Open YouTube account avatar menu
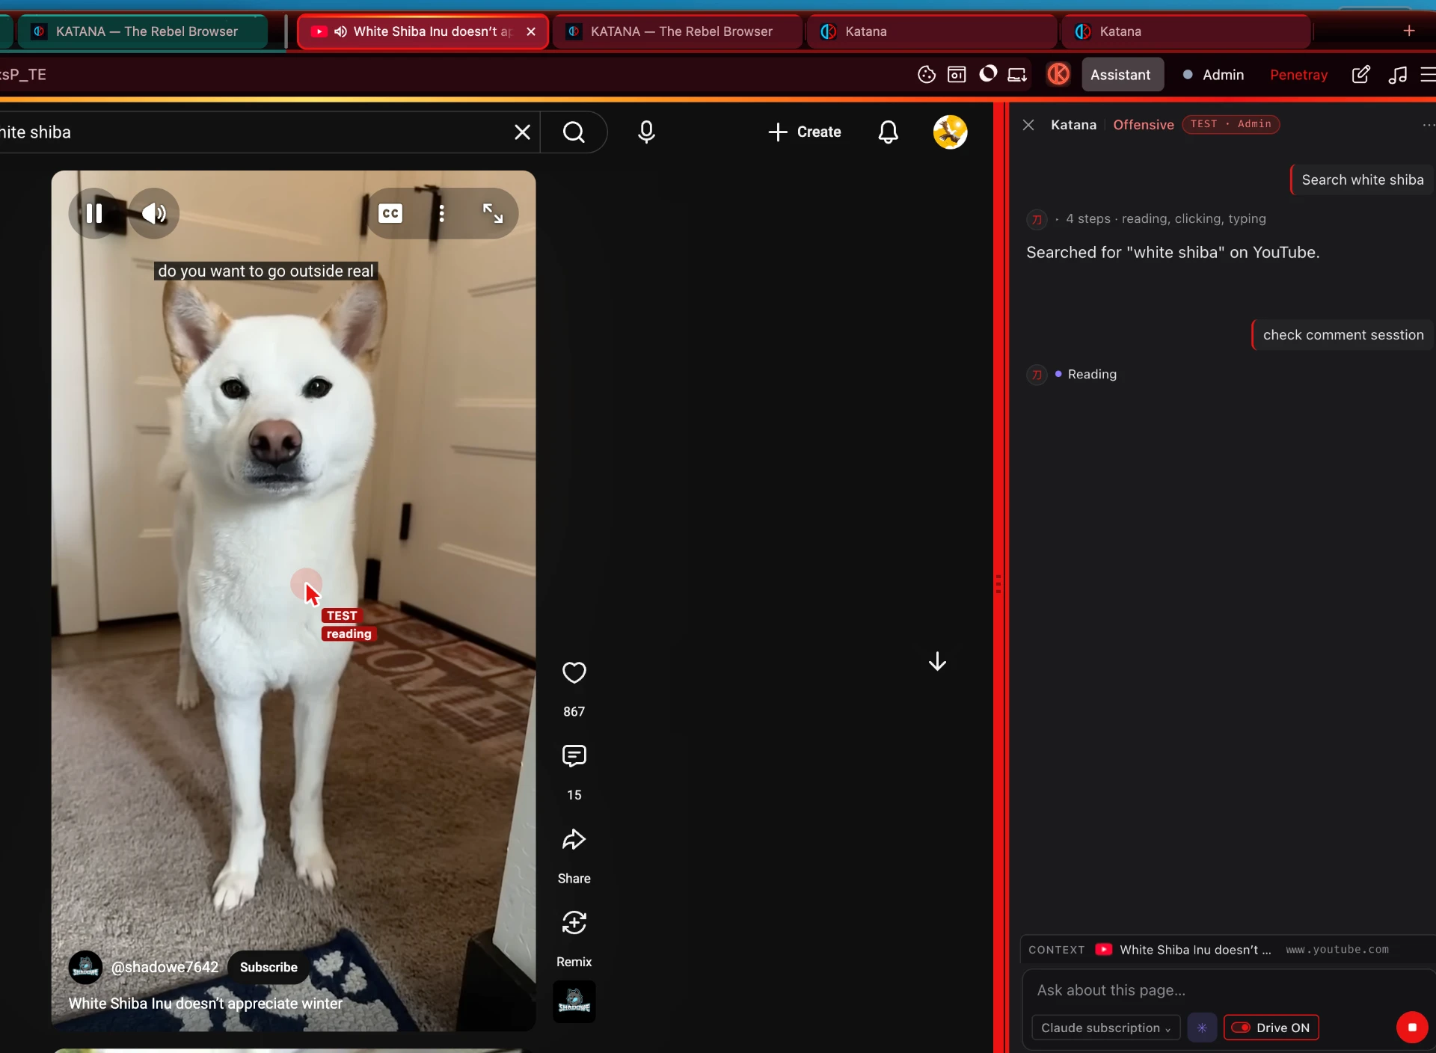Viewport: 1436px width, 1053px height. click(x=950, y=132)
